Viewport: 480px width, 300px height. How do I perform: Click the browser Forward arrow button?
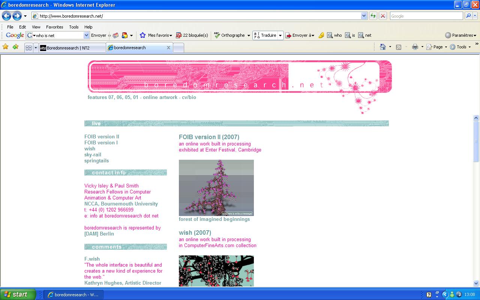click(x=17, y=16)
